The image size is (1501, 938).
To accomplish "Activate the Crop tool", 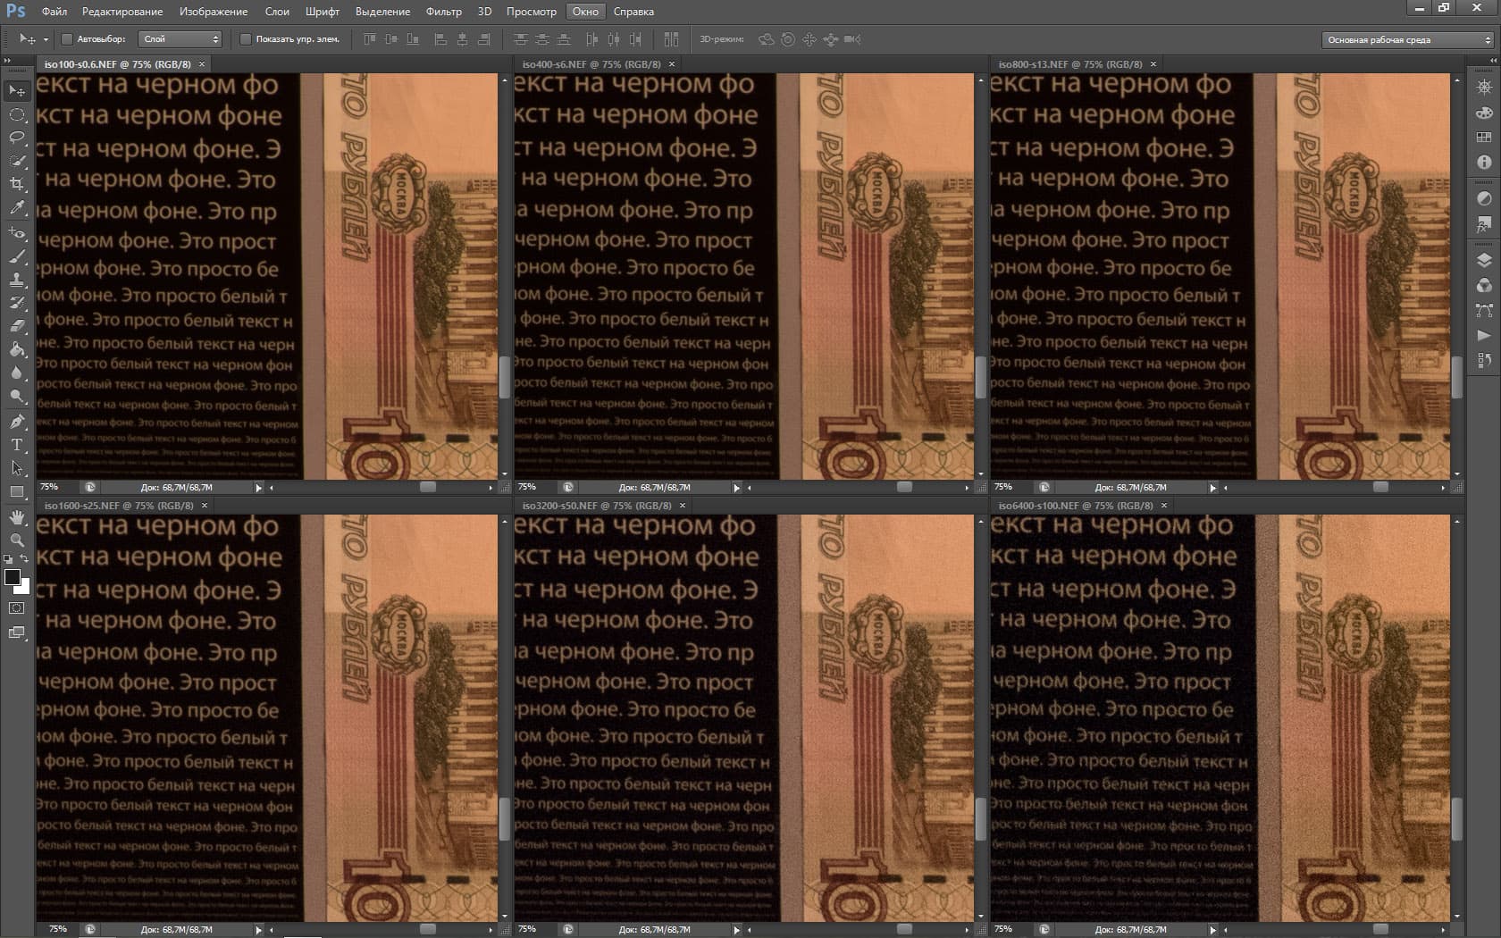I will [17, 184].
